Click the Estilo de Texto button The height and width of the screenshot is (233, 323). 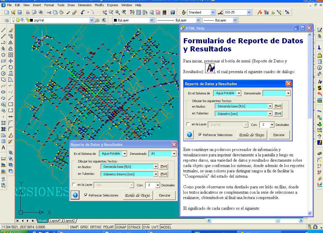138,195
